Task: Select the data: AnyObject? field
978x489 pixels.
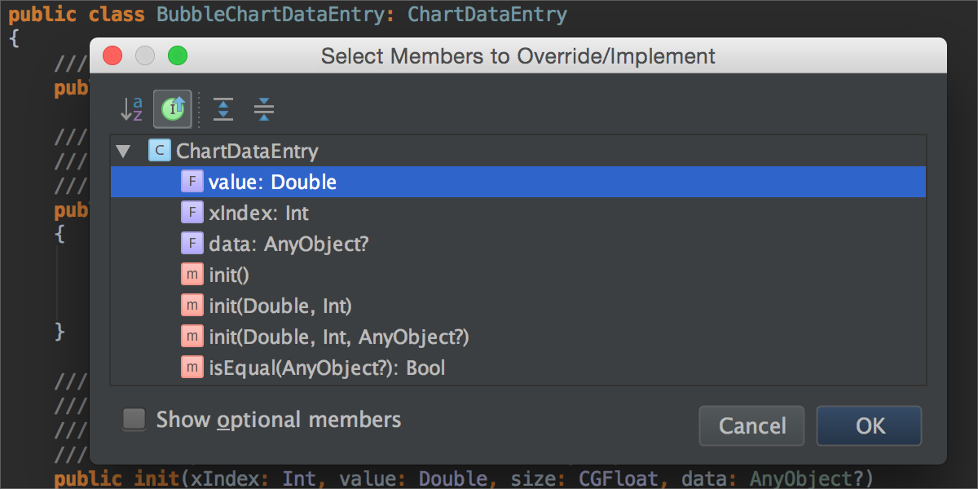Action: point(289,244)
